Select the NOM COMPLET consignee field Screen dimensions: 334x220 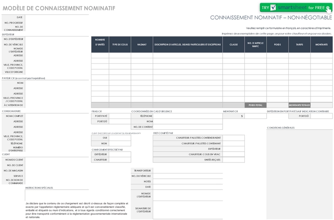pos(57,116)
